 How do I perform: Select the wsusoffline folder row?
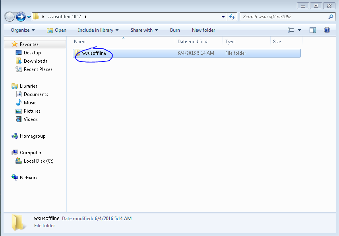click(x=187, y=53)
